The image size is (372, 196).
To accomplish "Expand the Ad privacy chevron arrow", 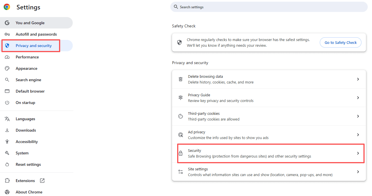I will tap(358, 135).
